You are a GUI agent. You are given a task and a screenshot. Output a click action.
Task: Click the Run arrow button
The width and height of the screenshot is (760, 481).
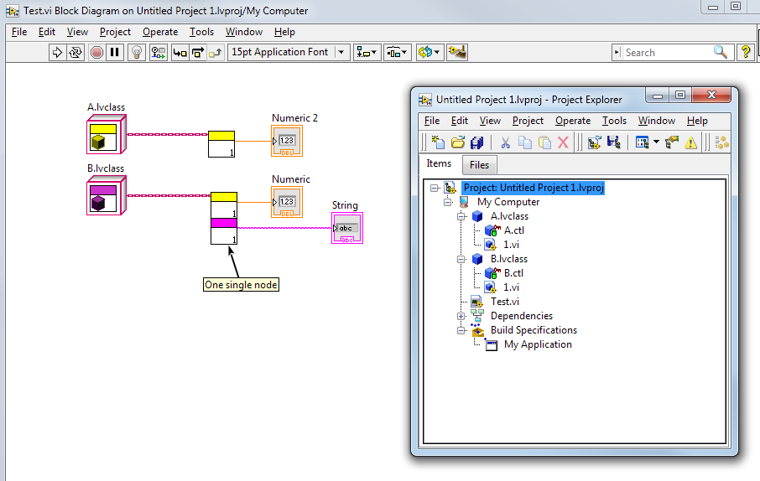pos(57,52)
